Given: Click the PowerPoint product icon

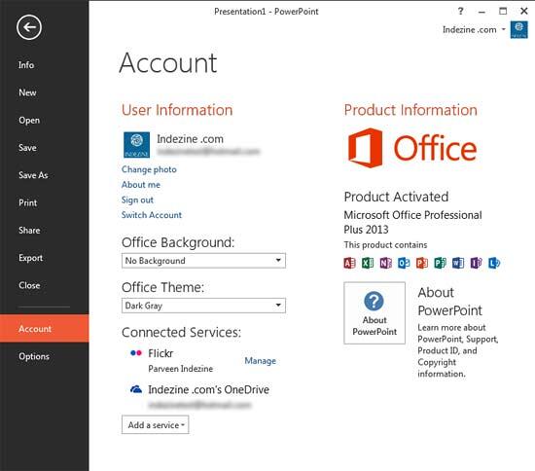Looking at the screenshot, I should point(422,263).
